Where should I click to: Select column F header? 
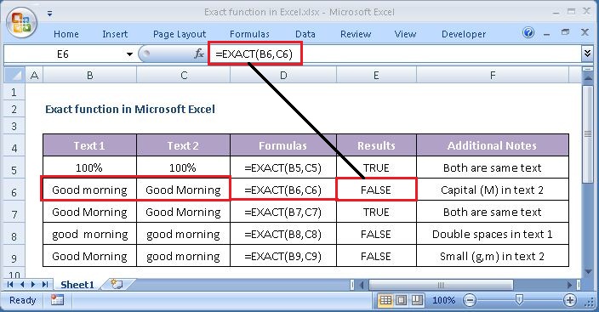click(x=493, y=75)
